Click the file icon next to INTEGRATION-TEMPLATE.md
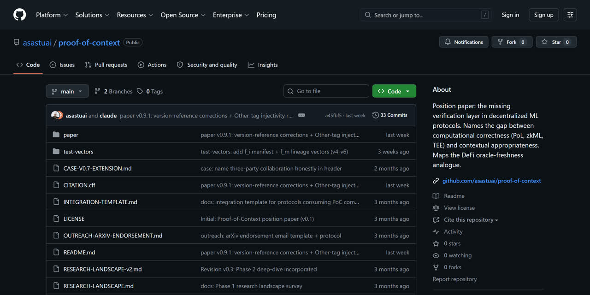 pyautogui.click(x=56, y=202)
